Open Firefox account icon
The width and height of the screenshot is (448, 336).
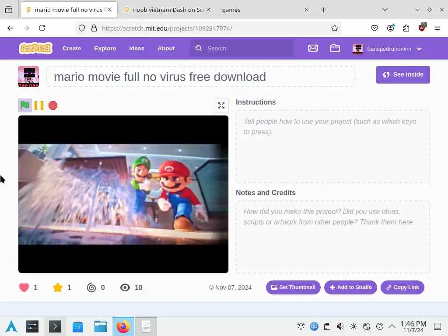pyautogui.click(x=390, y=28)
